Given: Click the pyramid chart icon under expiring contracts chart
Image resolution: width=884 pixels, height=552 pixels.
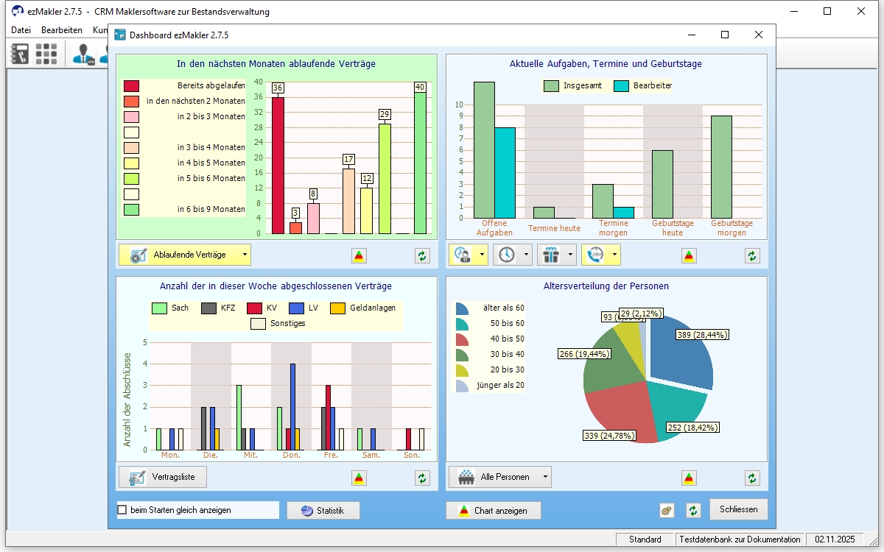Looking at the screenshot, I should [x=359, y=255].
